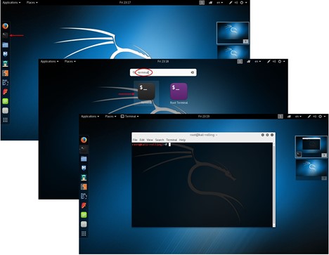Screen dimensions: 329x255
Task: Open the Show Applications grid in the top-left dock
Action: tap(5, 120)
